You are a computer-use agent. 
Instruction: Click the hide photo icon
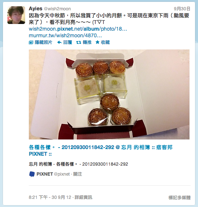click(31, 42)
